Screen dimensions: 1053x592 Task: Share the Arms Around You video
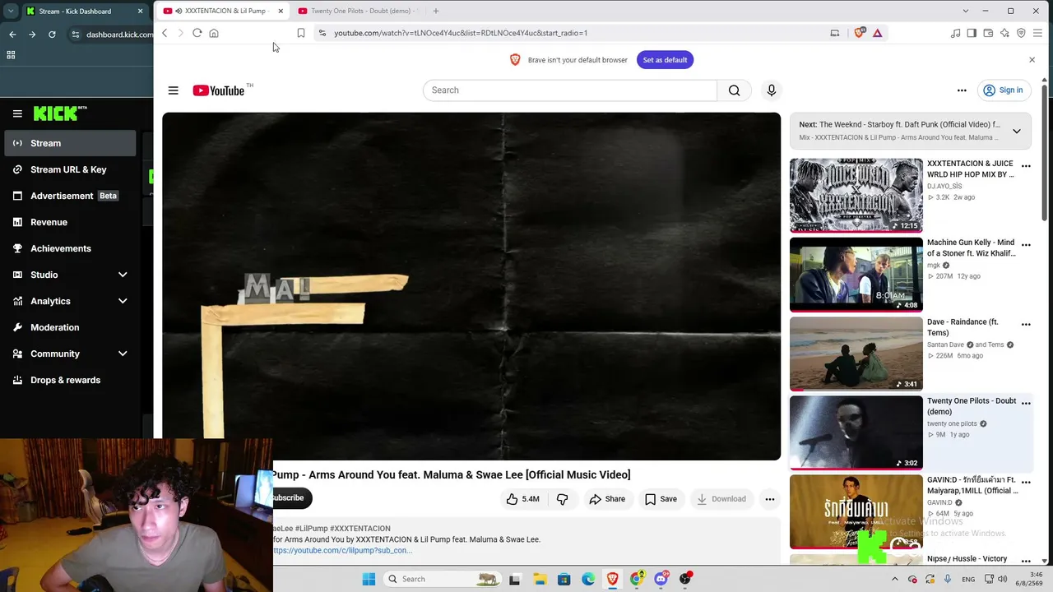[607, 499]
